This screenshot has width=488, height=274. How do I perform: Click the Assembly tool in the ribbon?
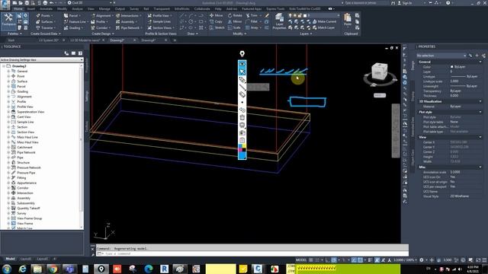pyautogui.click(x=127, y=22)
